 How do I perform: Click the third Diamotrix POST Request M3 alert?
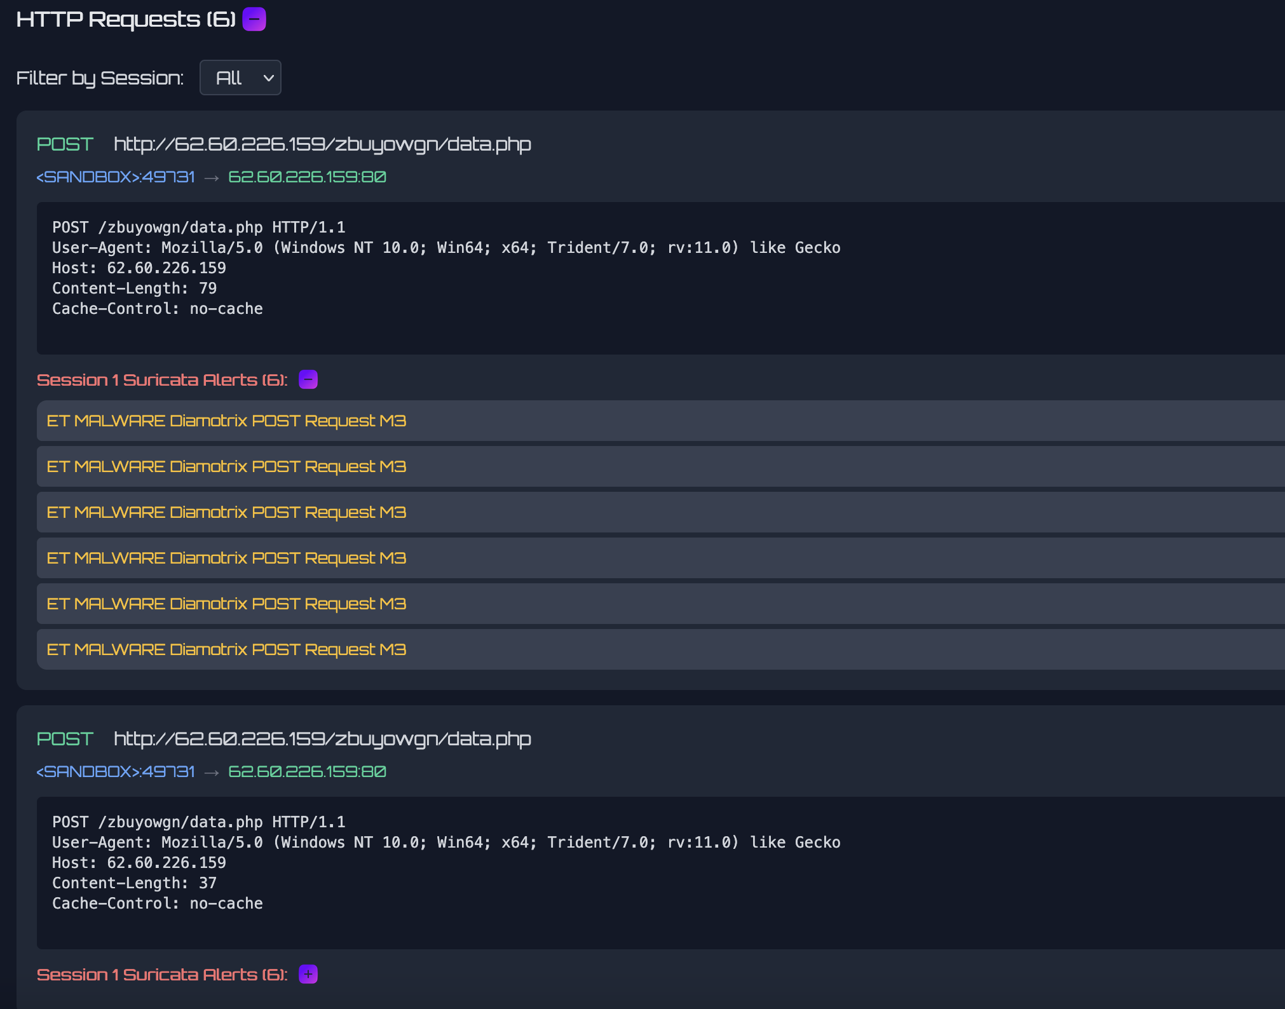tap(226, 512)
